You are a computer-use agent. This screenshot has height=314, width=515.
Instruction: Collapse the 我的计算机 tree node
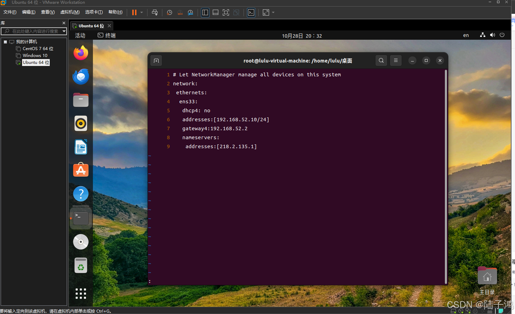point(6,41)
